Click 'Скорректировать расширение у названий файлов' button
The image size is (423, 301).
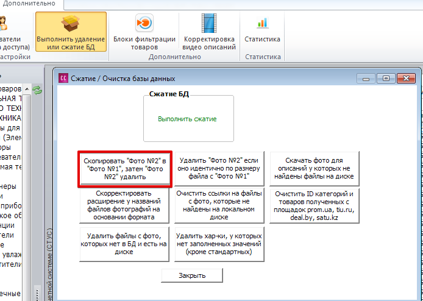click(x=124, y=205)
